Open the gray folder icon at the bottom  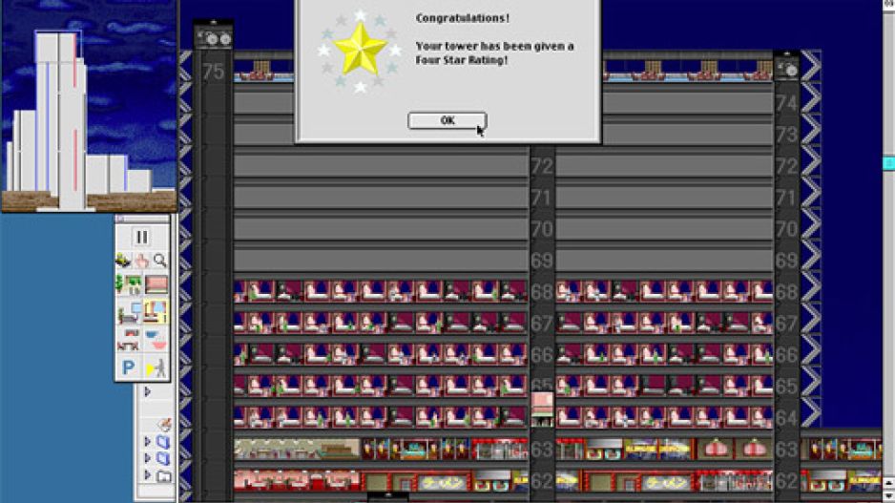pyautogui.click(x=164, y=475)
